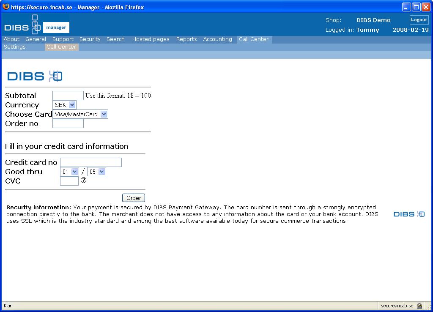Click 'Use this format: 1$ = 100' hint
Screen dimensions: 433x312
[x=118, y=96]
